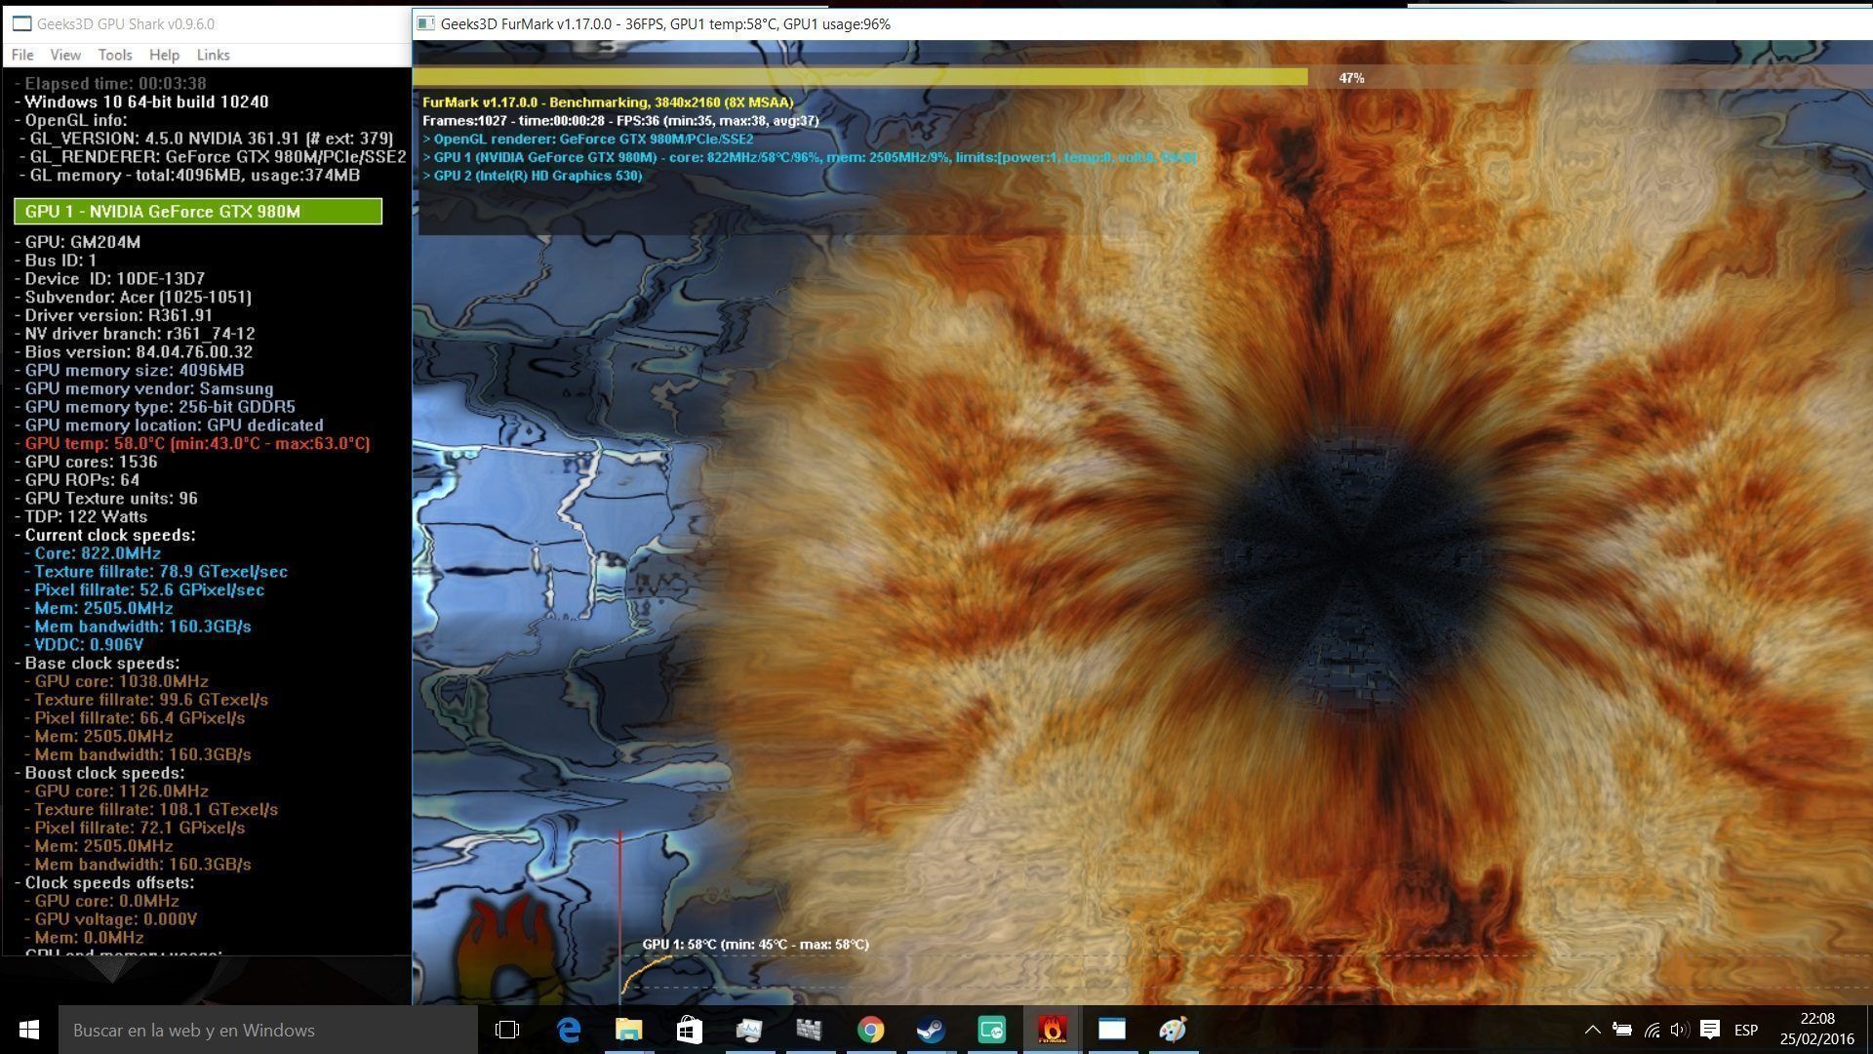Screen dimensions: 1873x1054
Task: Open the File menu in GPU Shark
Action: pos(21,55)
